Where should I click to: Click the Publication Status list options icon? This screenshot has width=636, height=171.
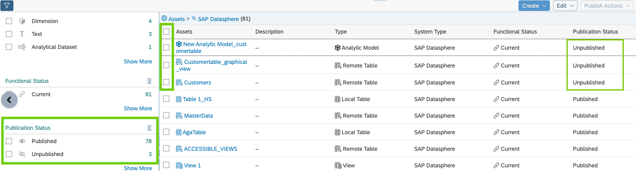click(149, 128)
